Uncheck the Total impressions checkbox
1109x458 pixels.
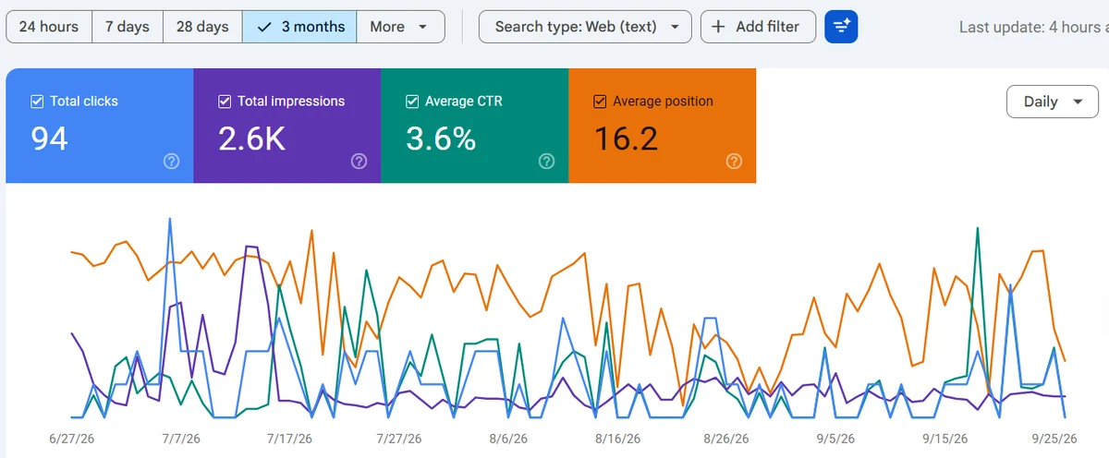(x=225, y=102)
